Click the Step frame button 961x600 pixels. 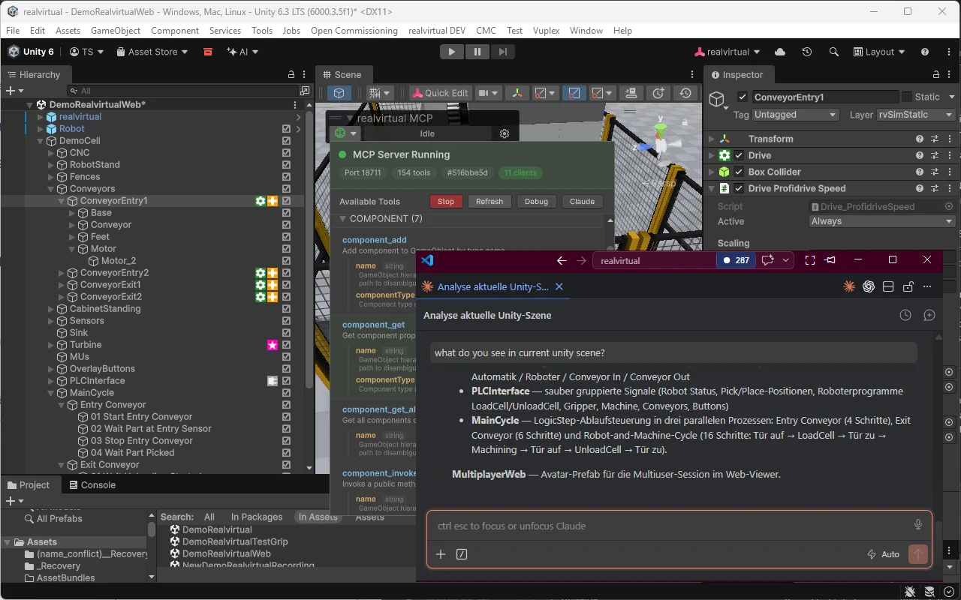point(503,52)
